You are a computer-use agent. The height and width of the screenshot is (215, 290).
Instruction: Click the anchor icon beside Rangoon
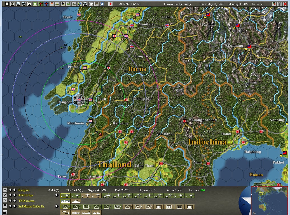(5, 190)
